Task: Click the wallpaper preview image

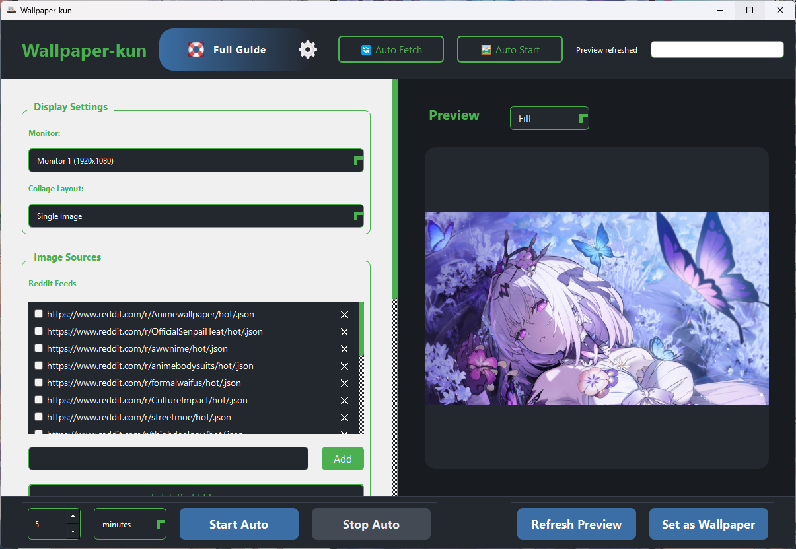Action: pyautogui.click(x=597, y=308)
